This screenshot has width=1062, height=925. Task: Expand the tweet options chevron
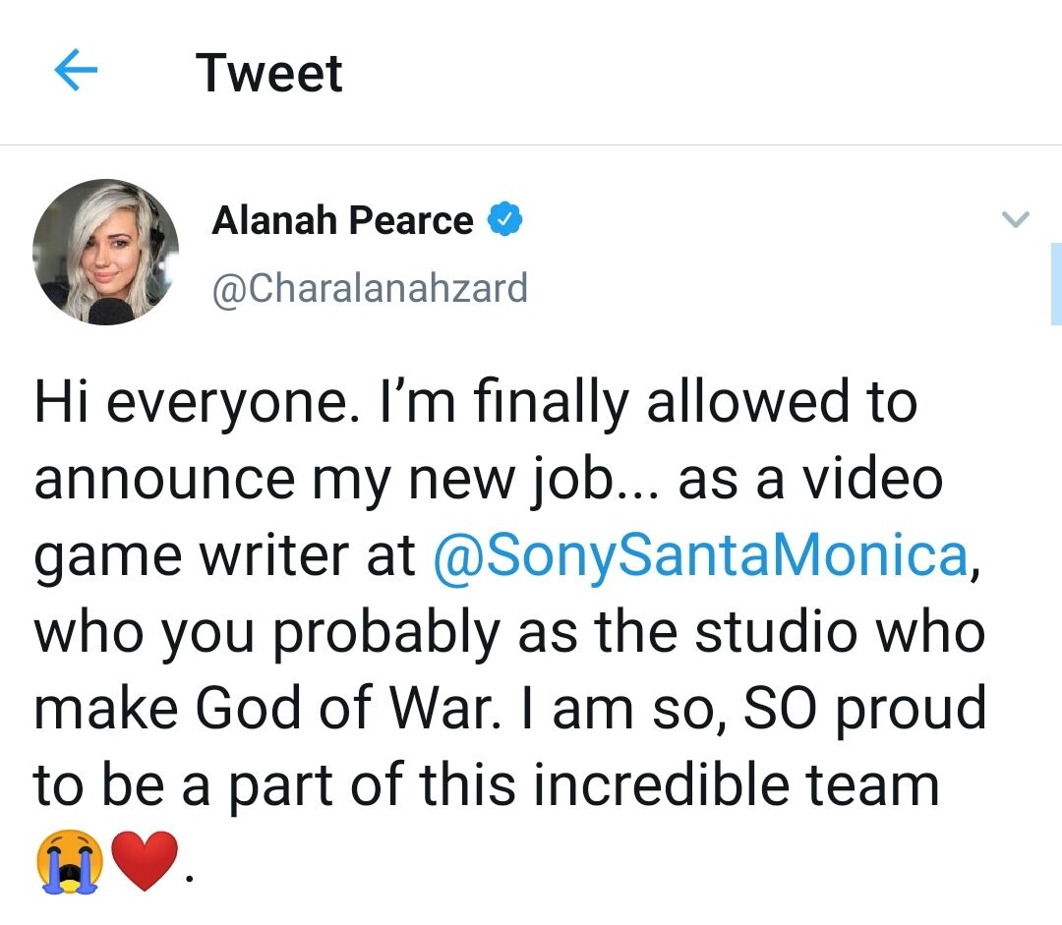[1014, 220]
